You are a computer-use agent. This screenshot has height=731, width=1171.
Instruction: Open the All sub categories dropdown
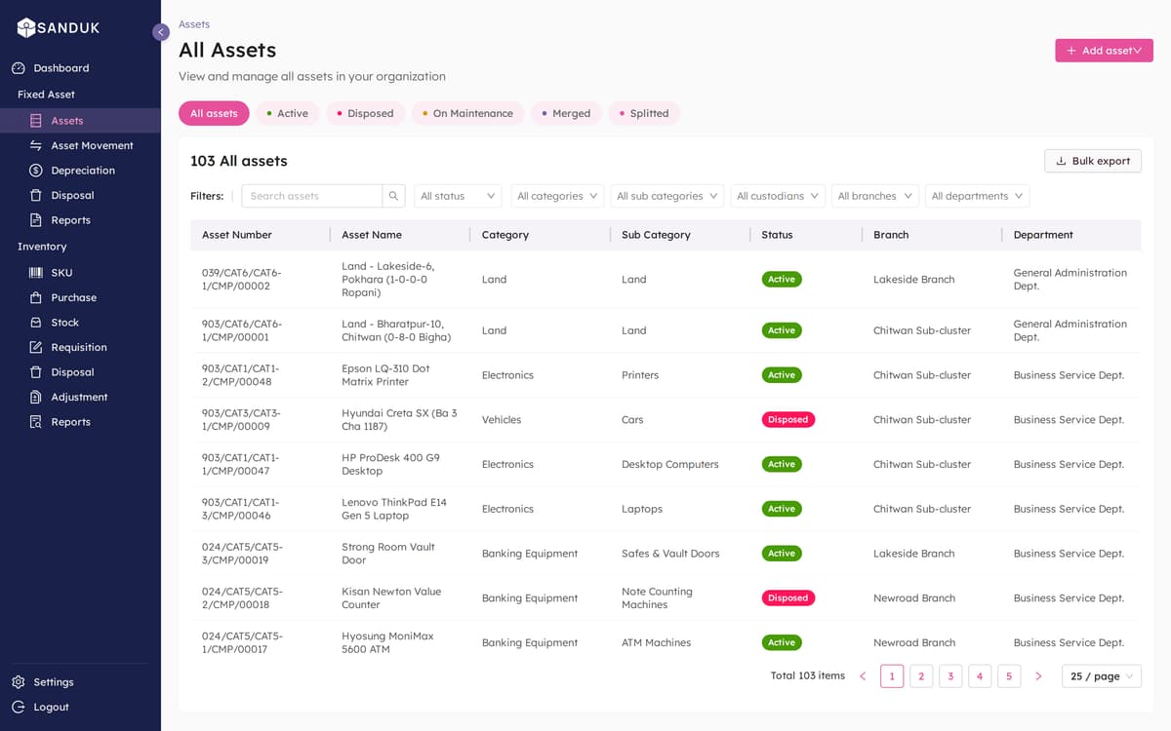point(667,196)
